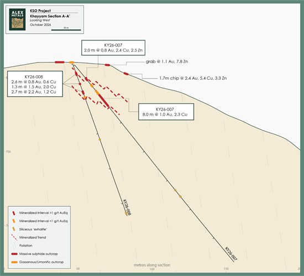Click '8.0 m @ 1.0 Au, 2.3 Cu' callout
Viewport: 304px width, 276px height.
coord(166,112)
